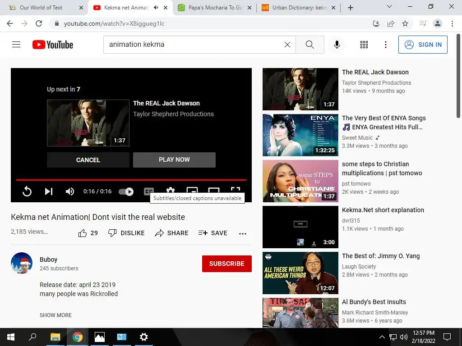
Task: Open Photos app in taskbar
Action: coord(99,337)
